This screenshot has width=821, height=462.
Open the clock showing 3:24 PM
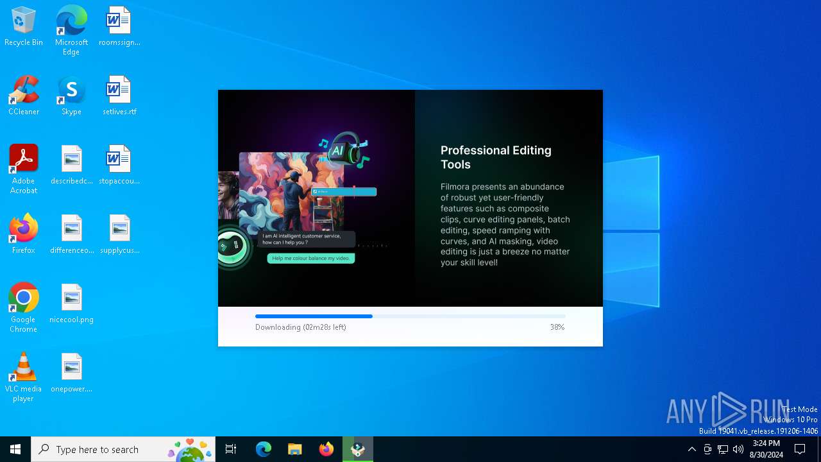coord(766,449)
